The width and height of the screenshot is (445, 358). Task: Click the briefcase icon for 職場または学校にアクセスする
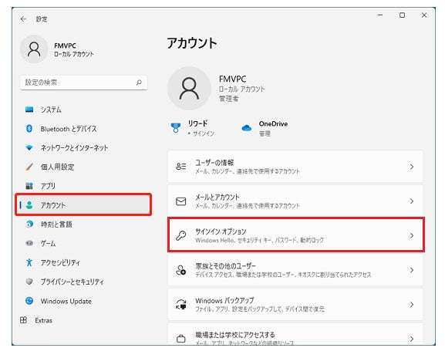[181, 339]
